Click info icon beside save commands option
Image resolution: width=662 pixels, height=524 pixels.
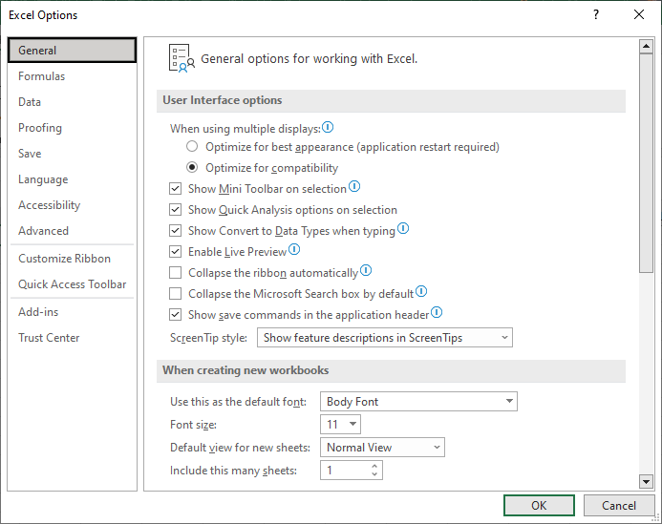coord(437,313)
